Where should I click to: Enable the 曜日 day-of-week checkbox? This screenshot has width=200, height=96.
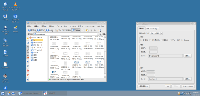(x=162, y=40)
